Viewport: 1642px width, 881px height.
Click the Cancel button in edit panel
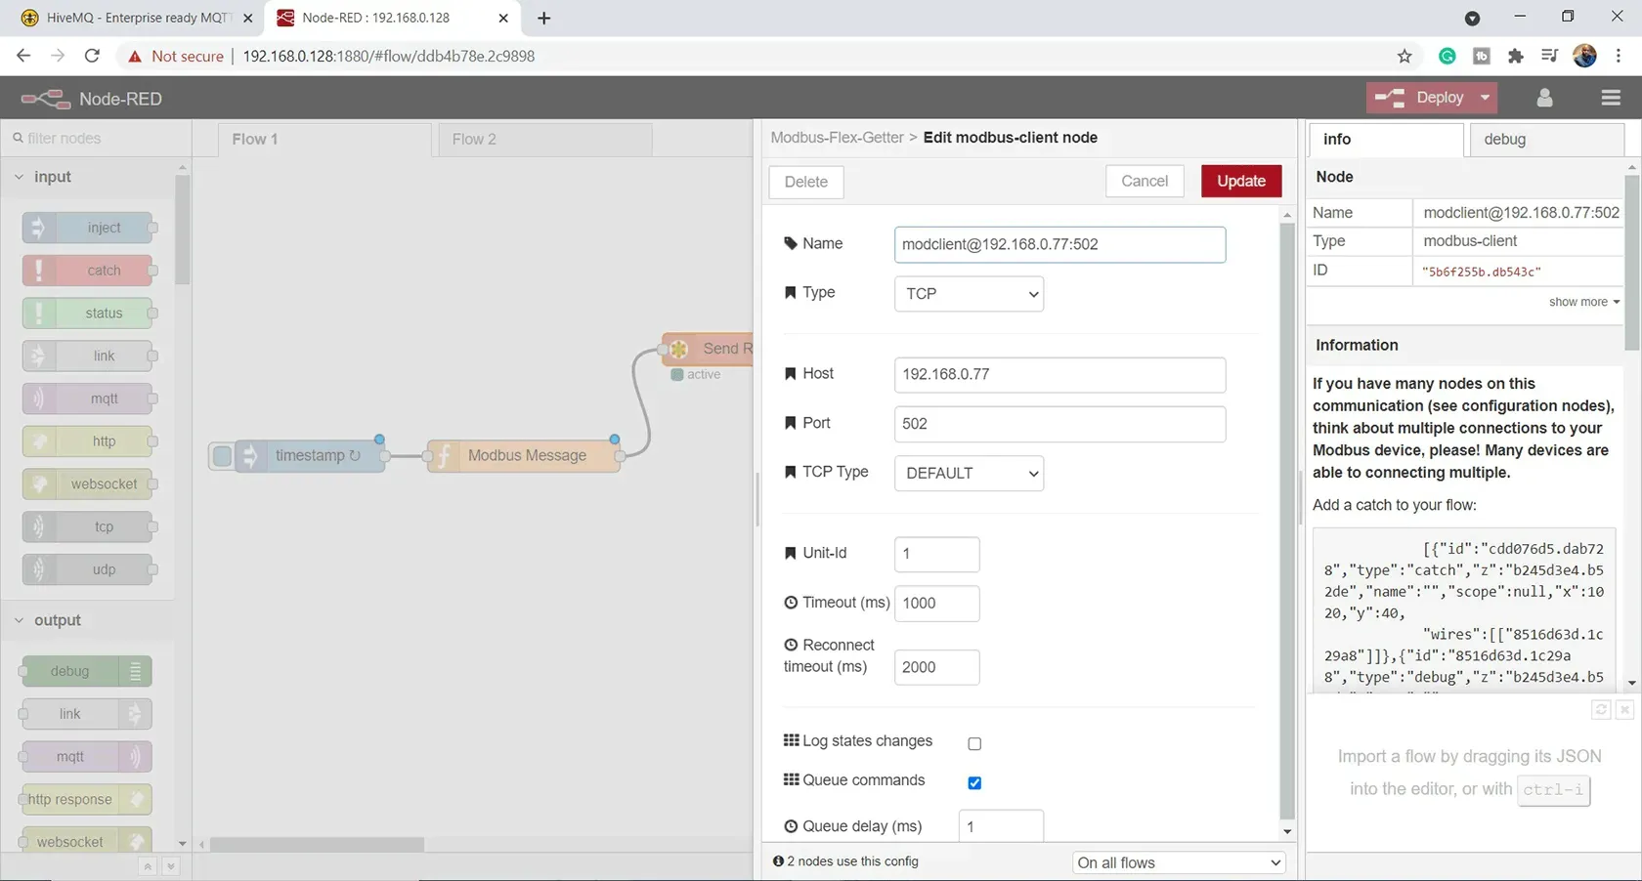[1145, 181]
